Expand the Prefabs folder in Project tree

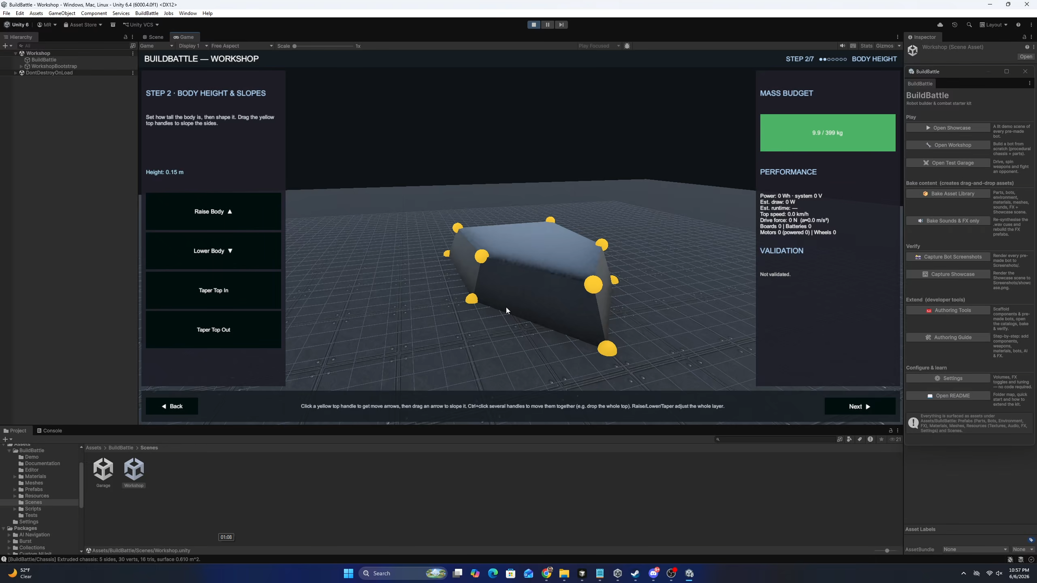click(x=15, y=489)
